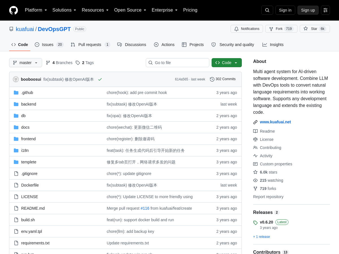Open the LICENSE file
Screen dimensions: 339x254
tap(30, 197)
